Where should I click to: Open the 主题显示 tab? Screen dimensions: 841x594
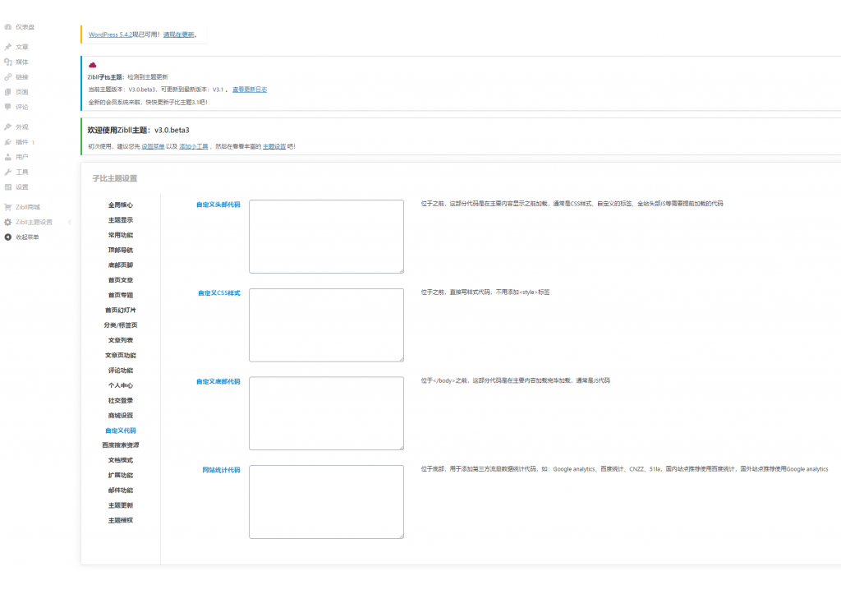[x=121, y=220]
